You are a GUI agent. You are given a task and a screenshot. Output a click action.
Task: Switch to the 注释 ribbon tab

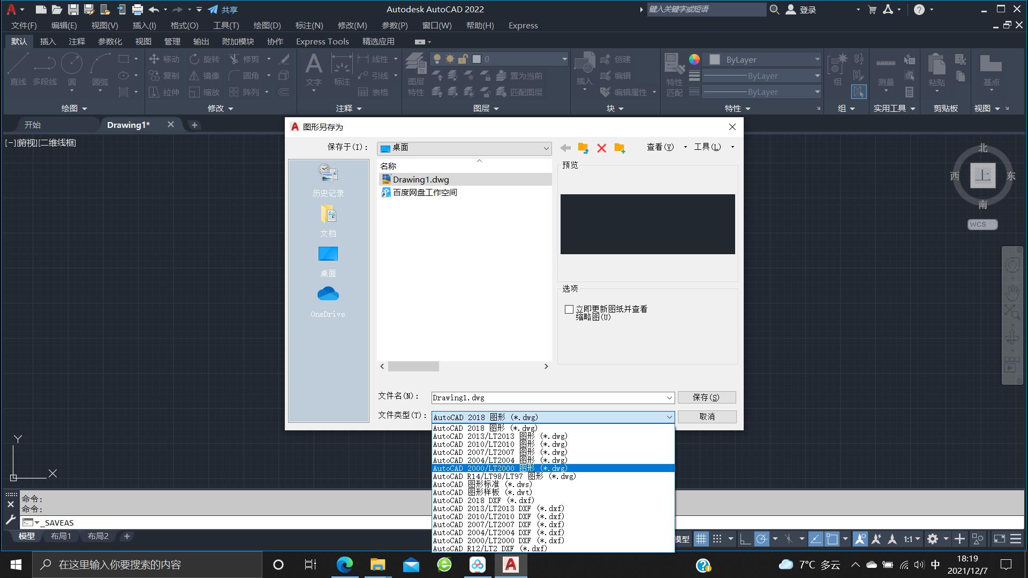tap(78, 41)
